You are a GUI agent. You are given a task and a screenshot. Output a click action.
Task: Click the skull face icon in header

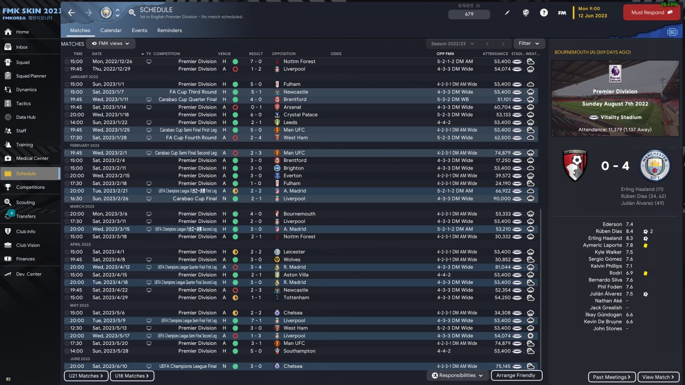[x=526, y=13]
